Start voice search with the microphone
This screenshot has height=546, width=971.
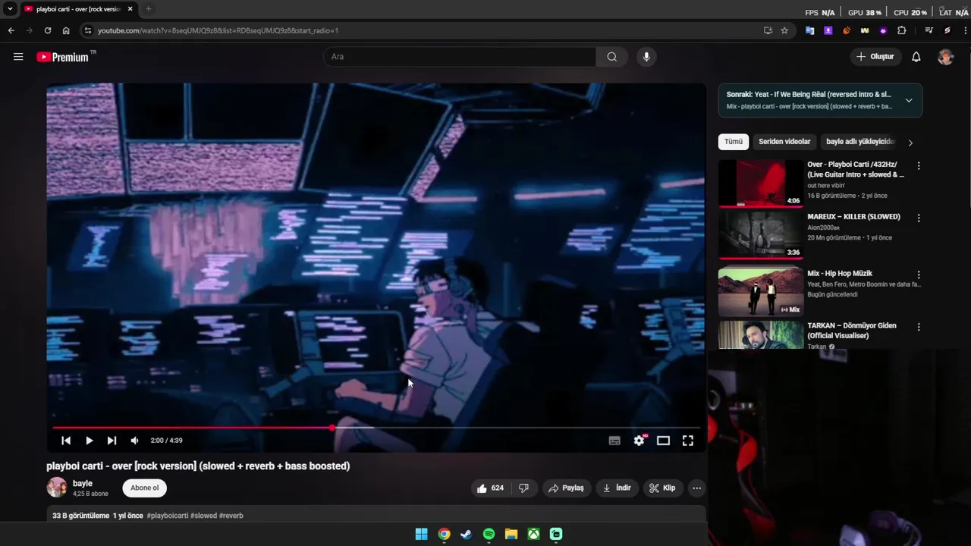point(646,57)
